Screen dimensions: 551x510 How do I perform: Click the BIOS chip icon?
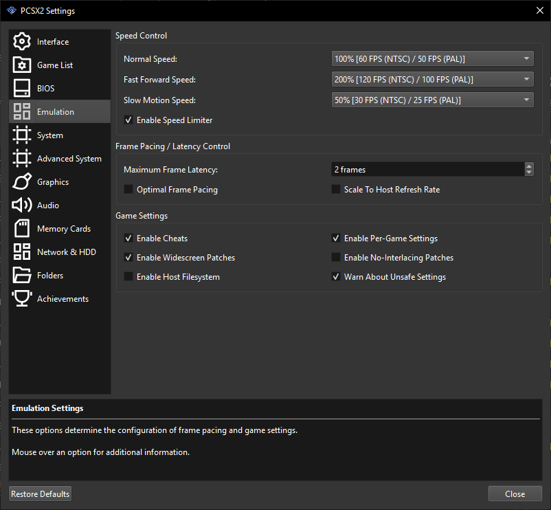[x=21, y=88]
